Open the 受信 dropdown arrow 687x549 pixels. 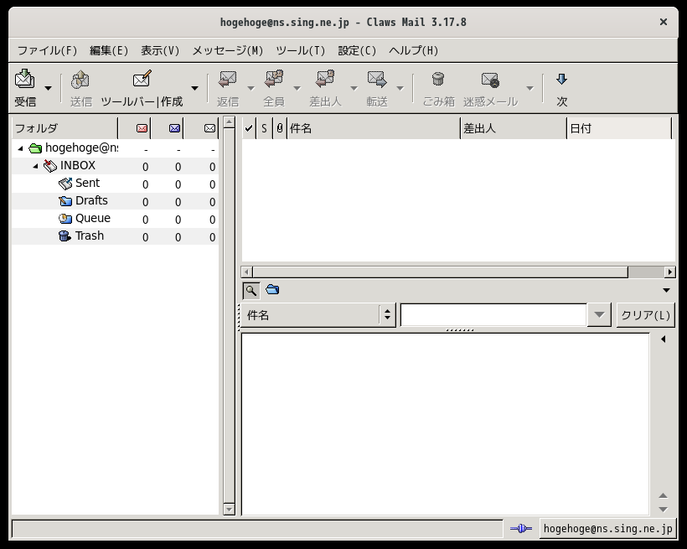[49, 88]
